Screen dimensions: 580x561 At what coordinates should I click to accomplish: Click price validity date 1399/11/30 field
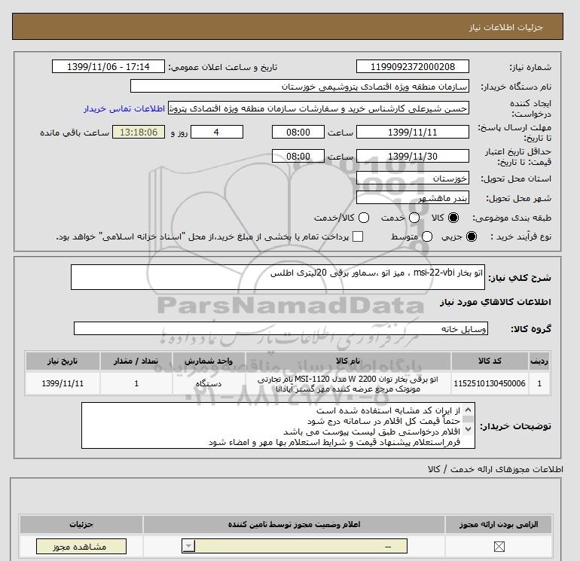413,156
